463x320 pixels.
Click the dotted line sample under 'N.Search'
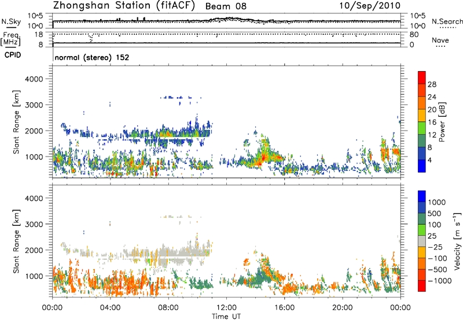[447, 28]
